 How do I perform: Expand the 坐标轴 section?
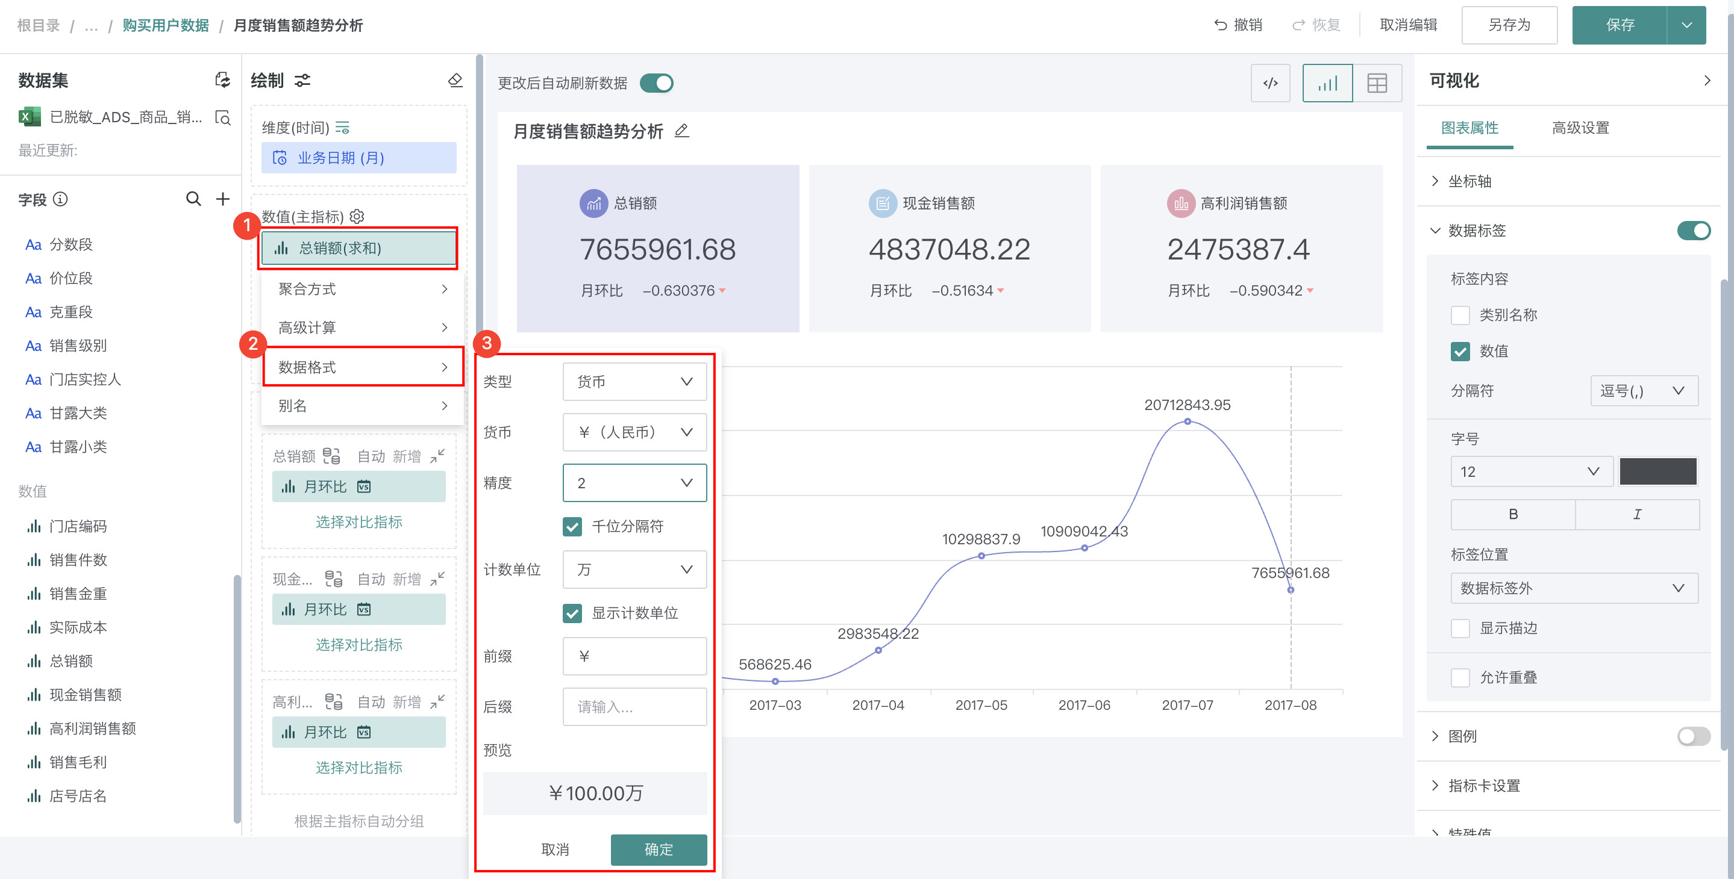1469,181
